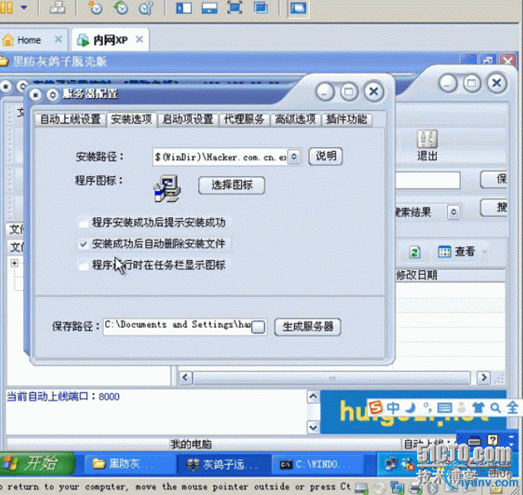Click the 保 button in main window
This screenshot has height=495, width=523.
click(x=495, y=180)
